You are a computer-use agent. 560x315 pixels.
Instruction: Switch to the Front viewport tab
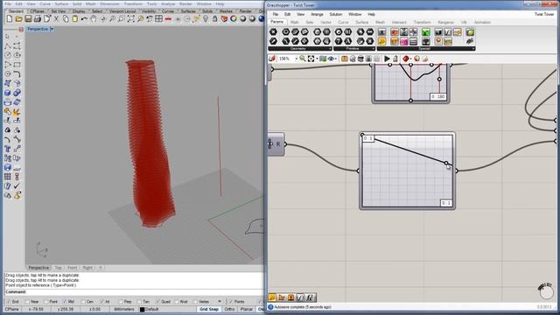pos(72,268)
